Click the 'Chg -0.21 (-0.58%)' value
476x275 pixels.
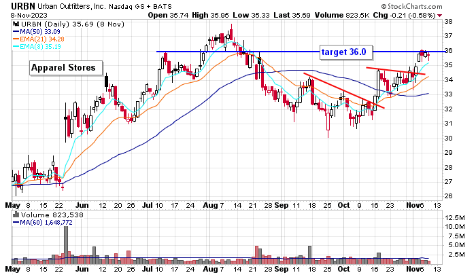[x=405, y=15]
